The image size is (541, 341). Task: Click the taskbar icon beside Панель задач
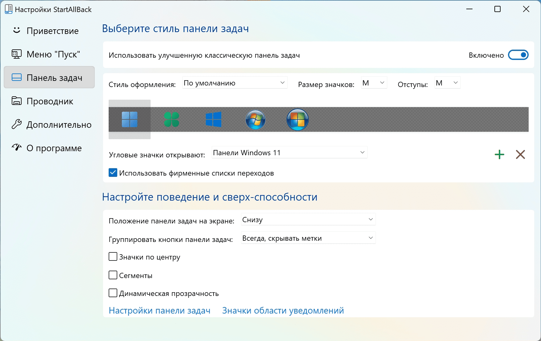pyautogui.click(x=16, y=77)
